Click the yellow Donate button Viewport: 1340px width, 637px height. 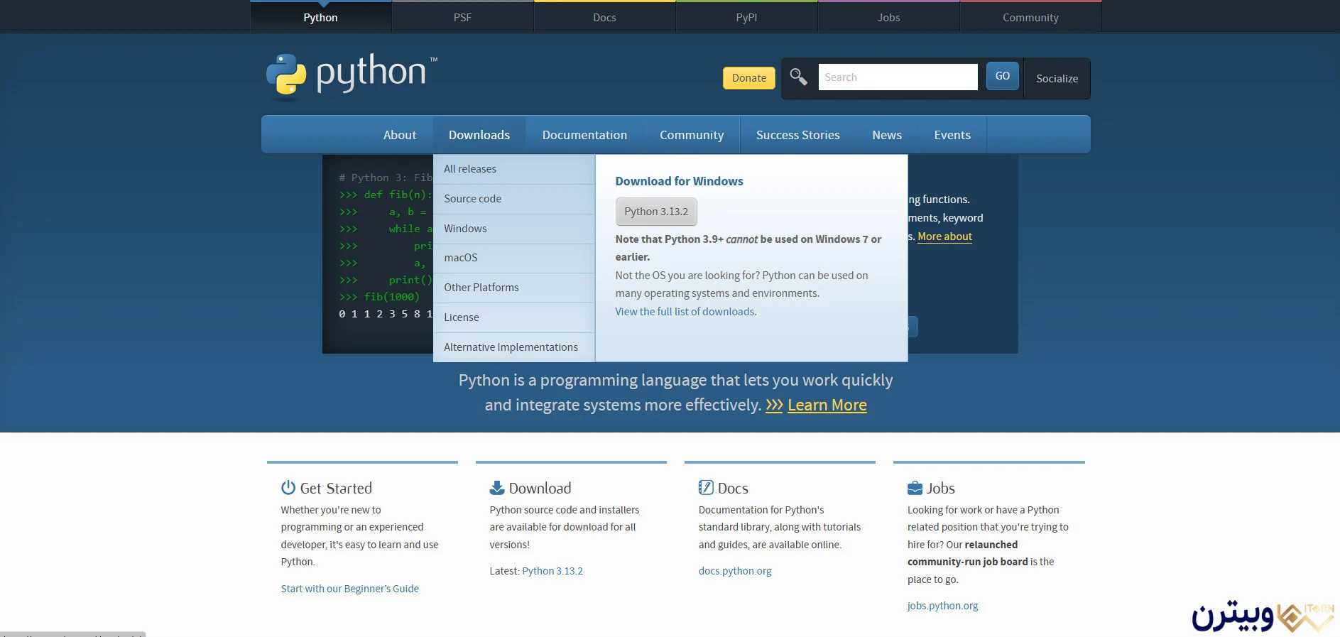pos(749,78)
